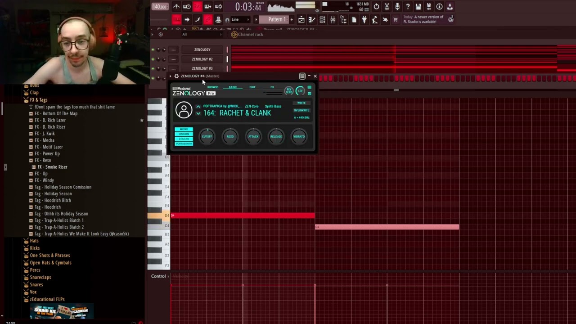
Task: Switch to ZENOLOGY BASIC tab
Action: coord(233,87)
